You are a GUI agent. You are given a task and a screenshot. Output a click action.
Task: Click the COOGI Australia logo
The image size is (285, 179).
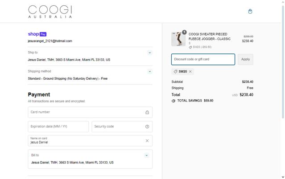click(x=50, y=12)
